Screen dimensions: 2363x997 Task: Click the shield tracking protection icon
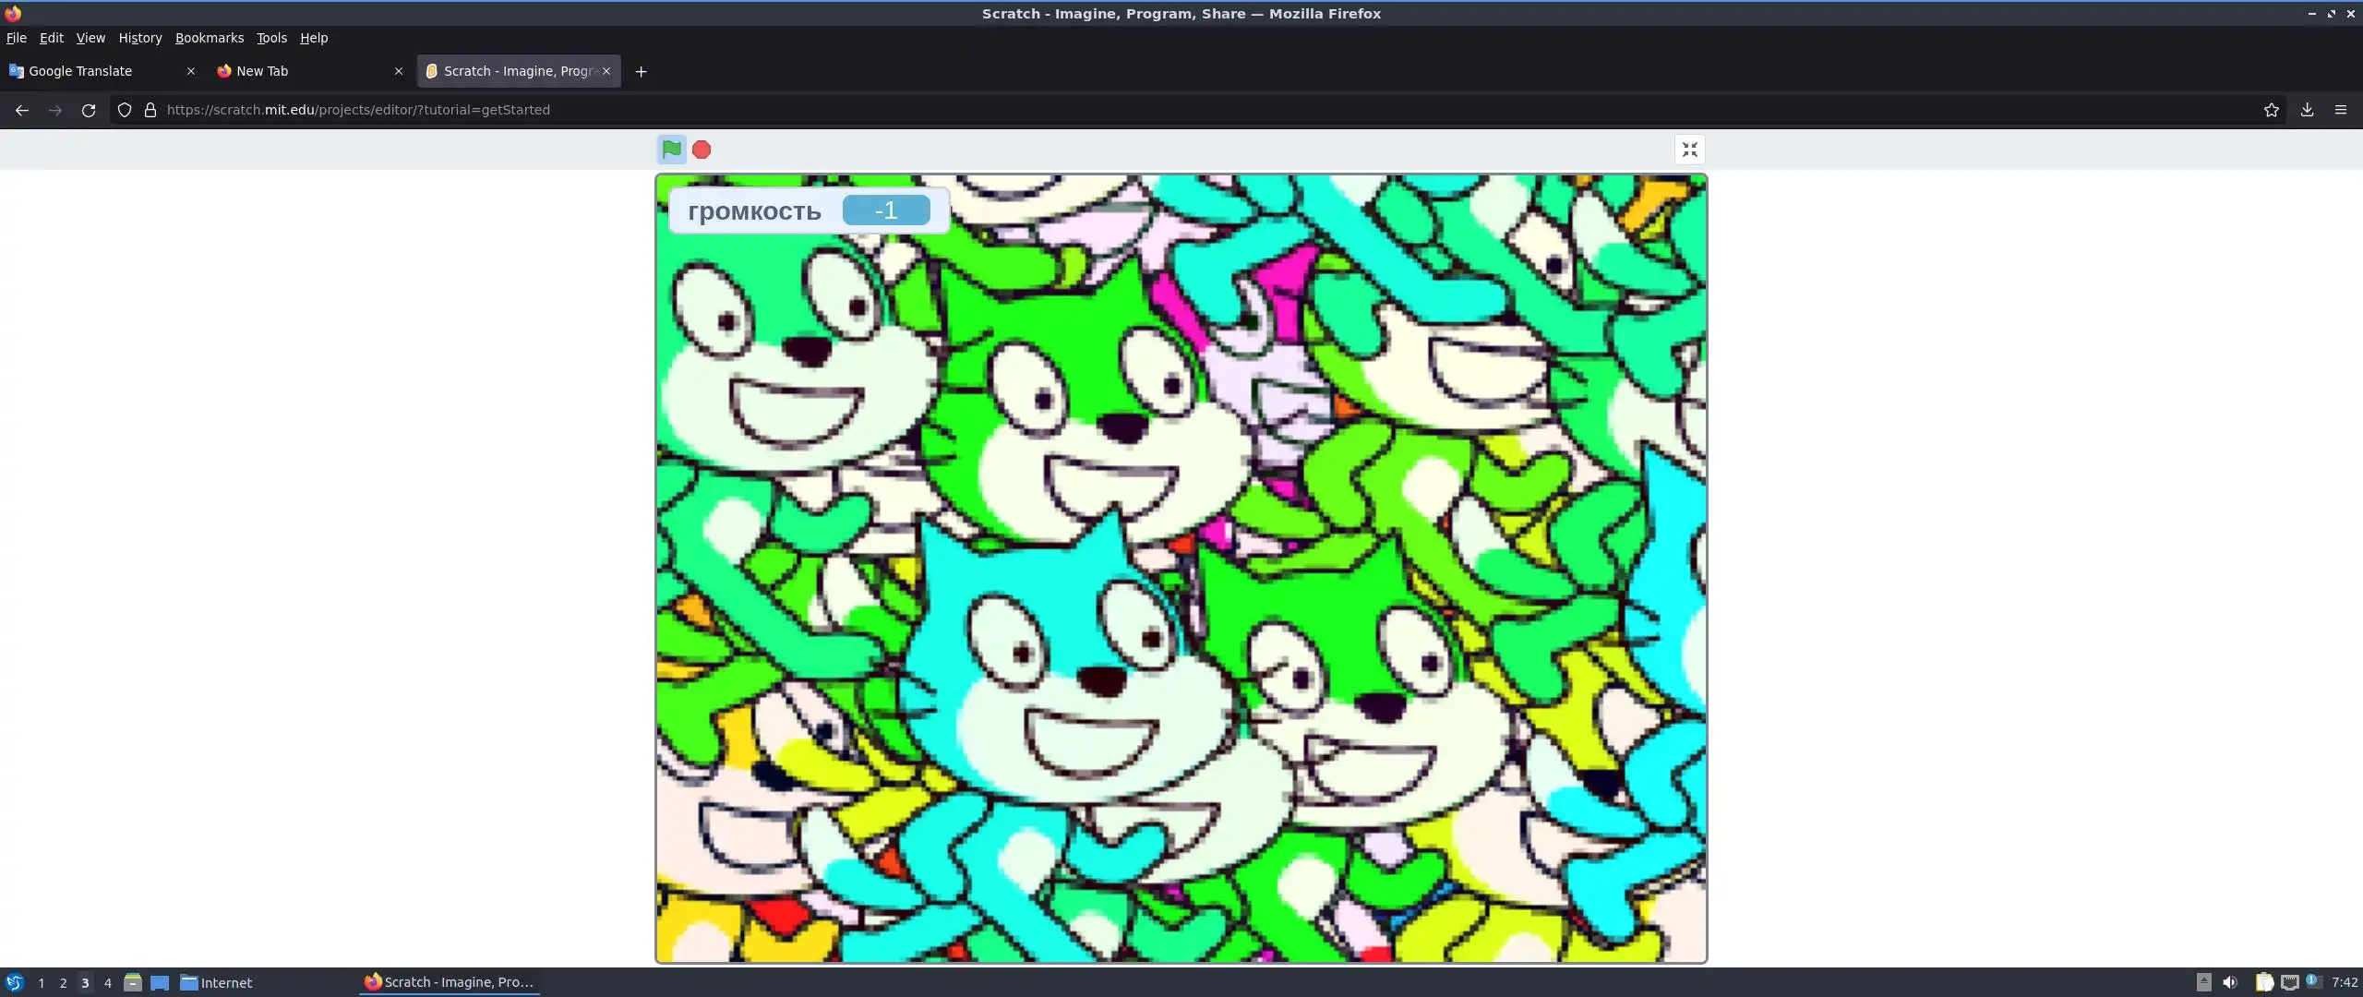tap(125, 110)
